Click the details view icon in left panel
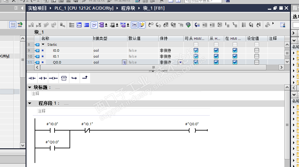Image resolution: width=299 pixels, height=167 pixels. [13, 25]
